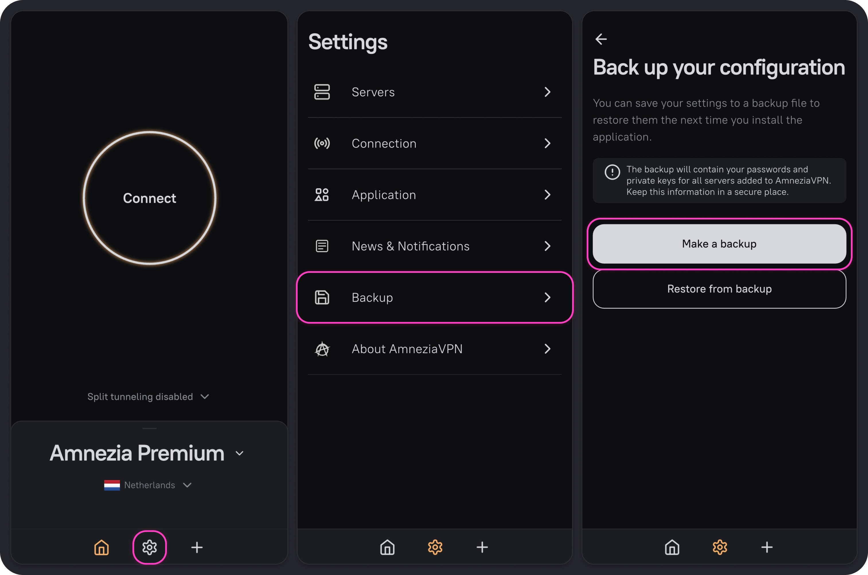Select gear tab in the backup screen
This screenshot has height=575, width=868.
(x=720, y=547)
